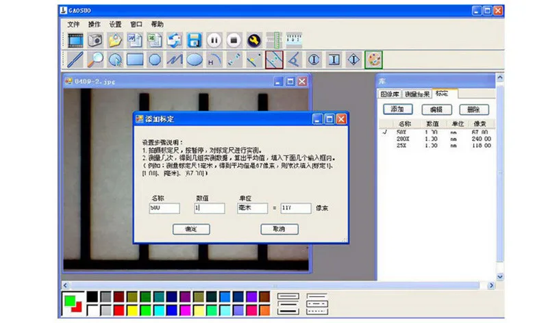Switch to the 测量结果 tab

(x=416, y=94)
